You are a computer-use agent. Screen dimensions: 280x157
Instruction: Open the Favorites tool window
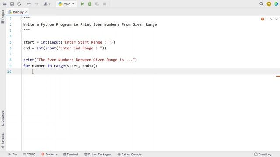pyautogui.click(x=3, y=140)
